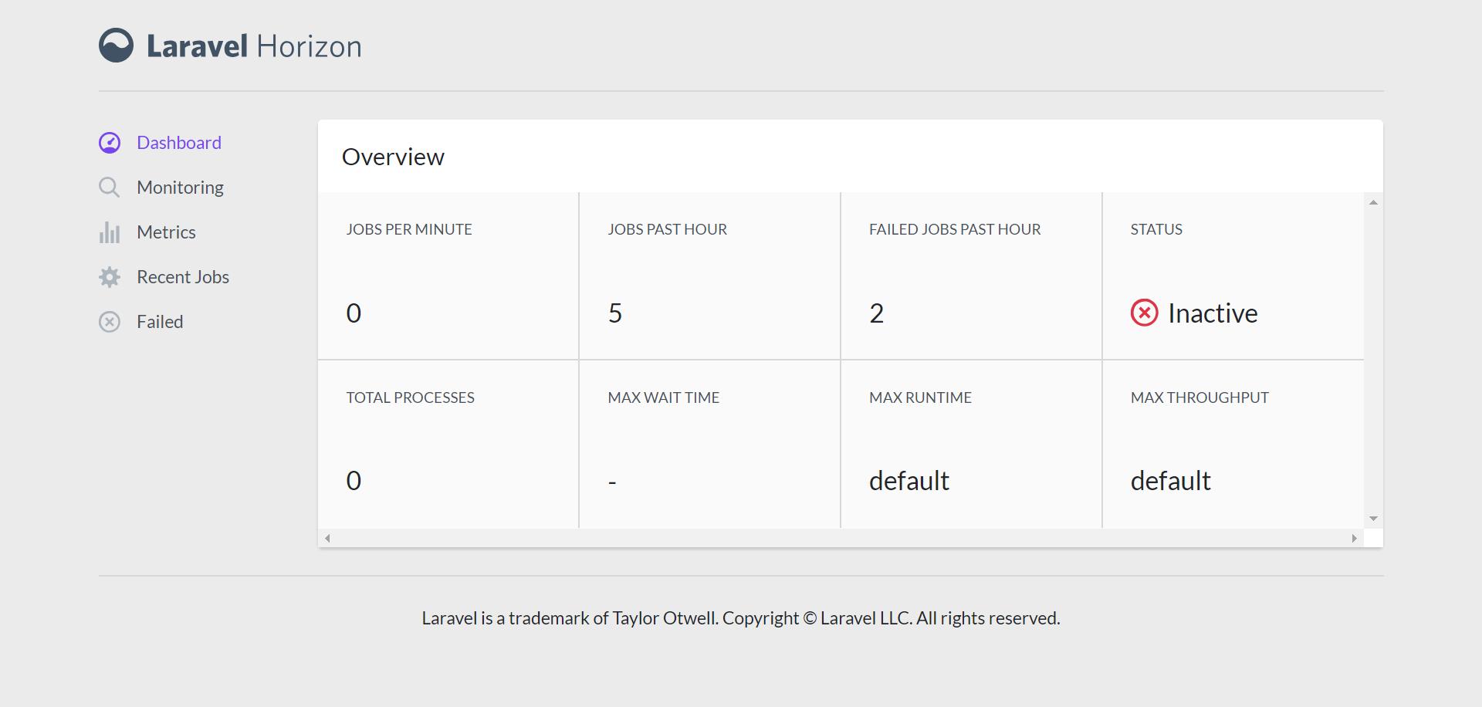1482x707 pixels.
Task: Click the Laravel Horizon logo icon
Action: [x=116, y=46]
